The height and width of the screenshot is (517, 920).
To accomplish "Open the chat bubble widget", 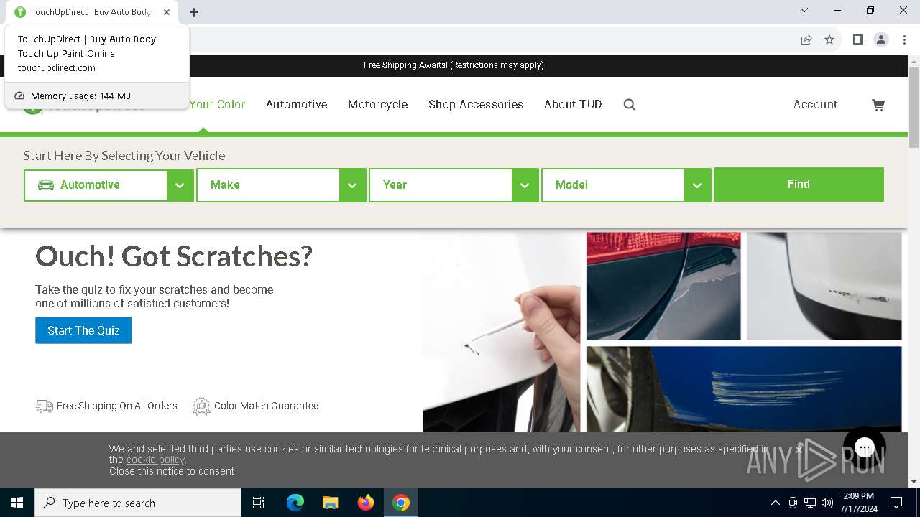I will pyautogui.click(x=865, y=448).
